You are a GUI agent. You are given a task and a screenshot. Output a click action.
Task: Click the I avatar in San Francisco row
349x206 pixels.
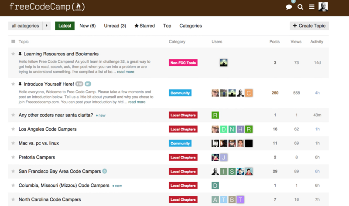click(x=224, y=171)
